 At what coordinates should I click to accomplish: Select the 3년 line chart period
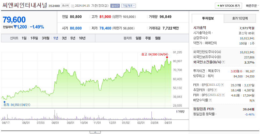(64, 38)
